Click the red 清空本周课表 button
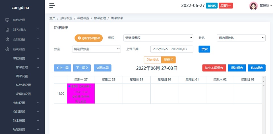This screenshot has width=273, height=134. pos(214,68)
